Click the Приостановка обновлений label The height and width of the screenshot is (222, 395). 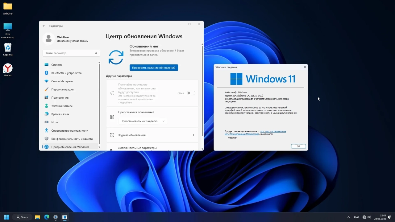136,112
